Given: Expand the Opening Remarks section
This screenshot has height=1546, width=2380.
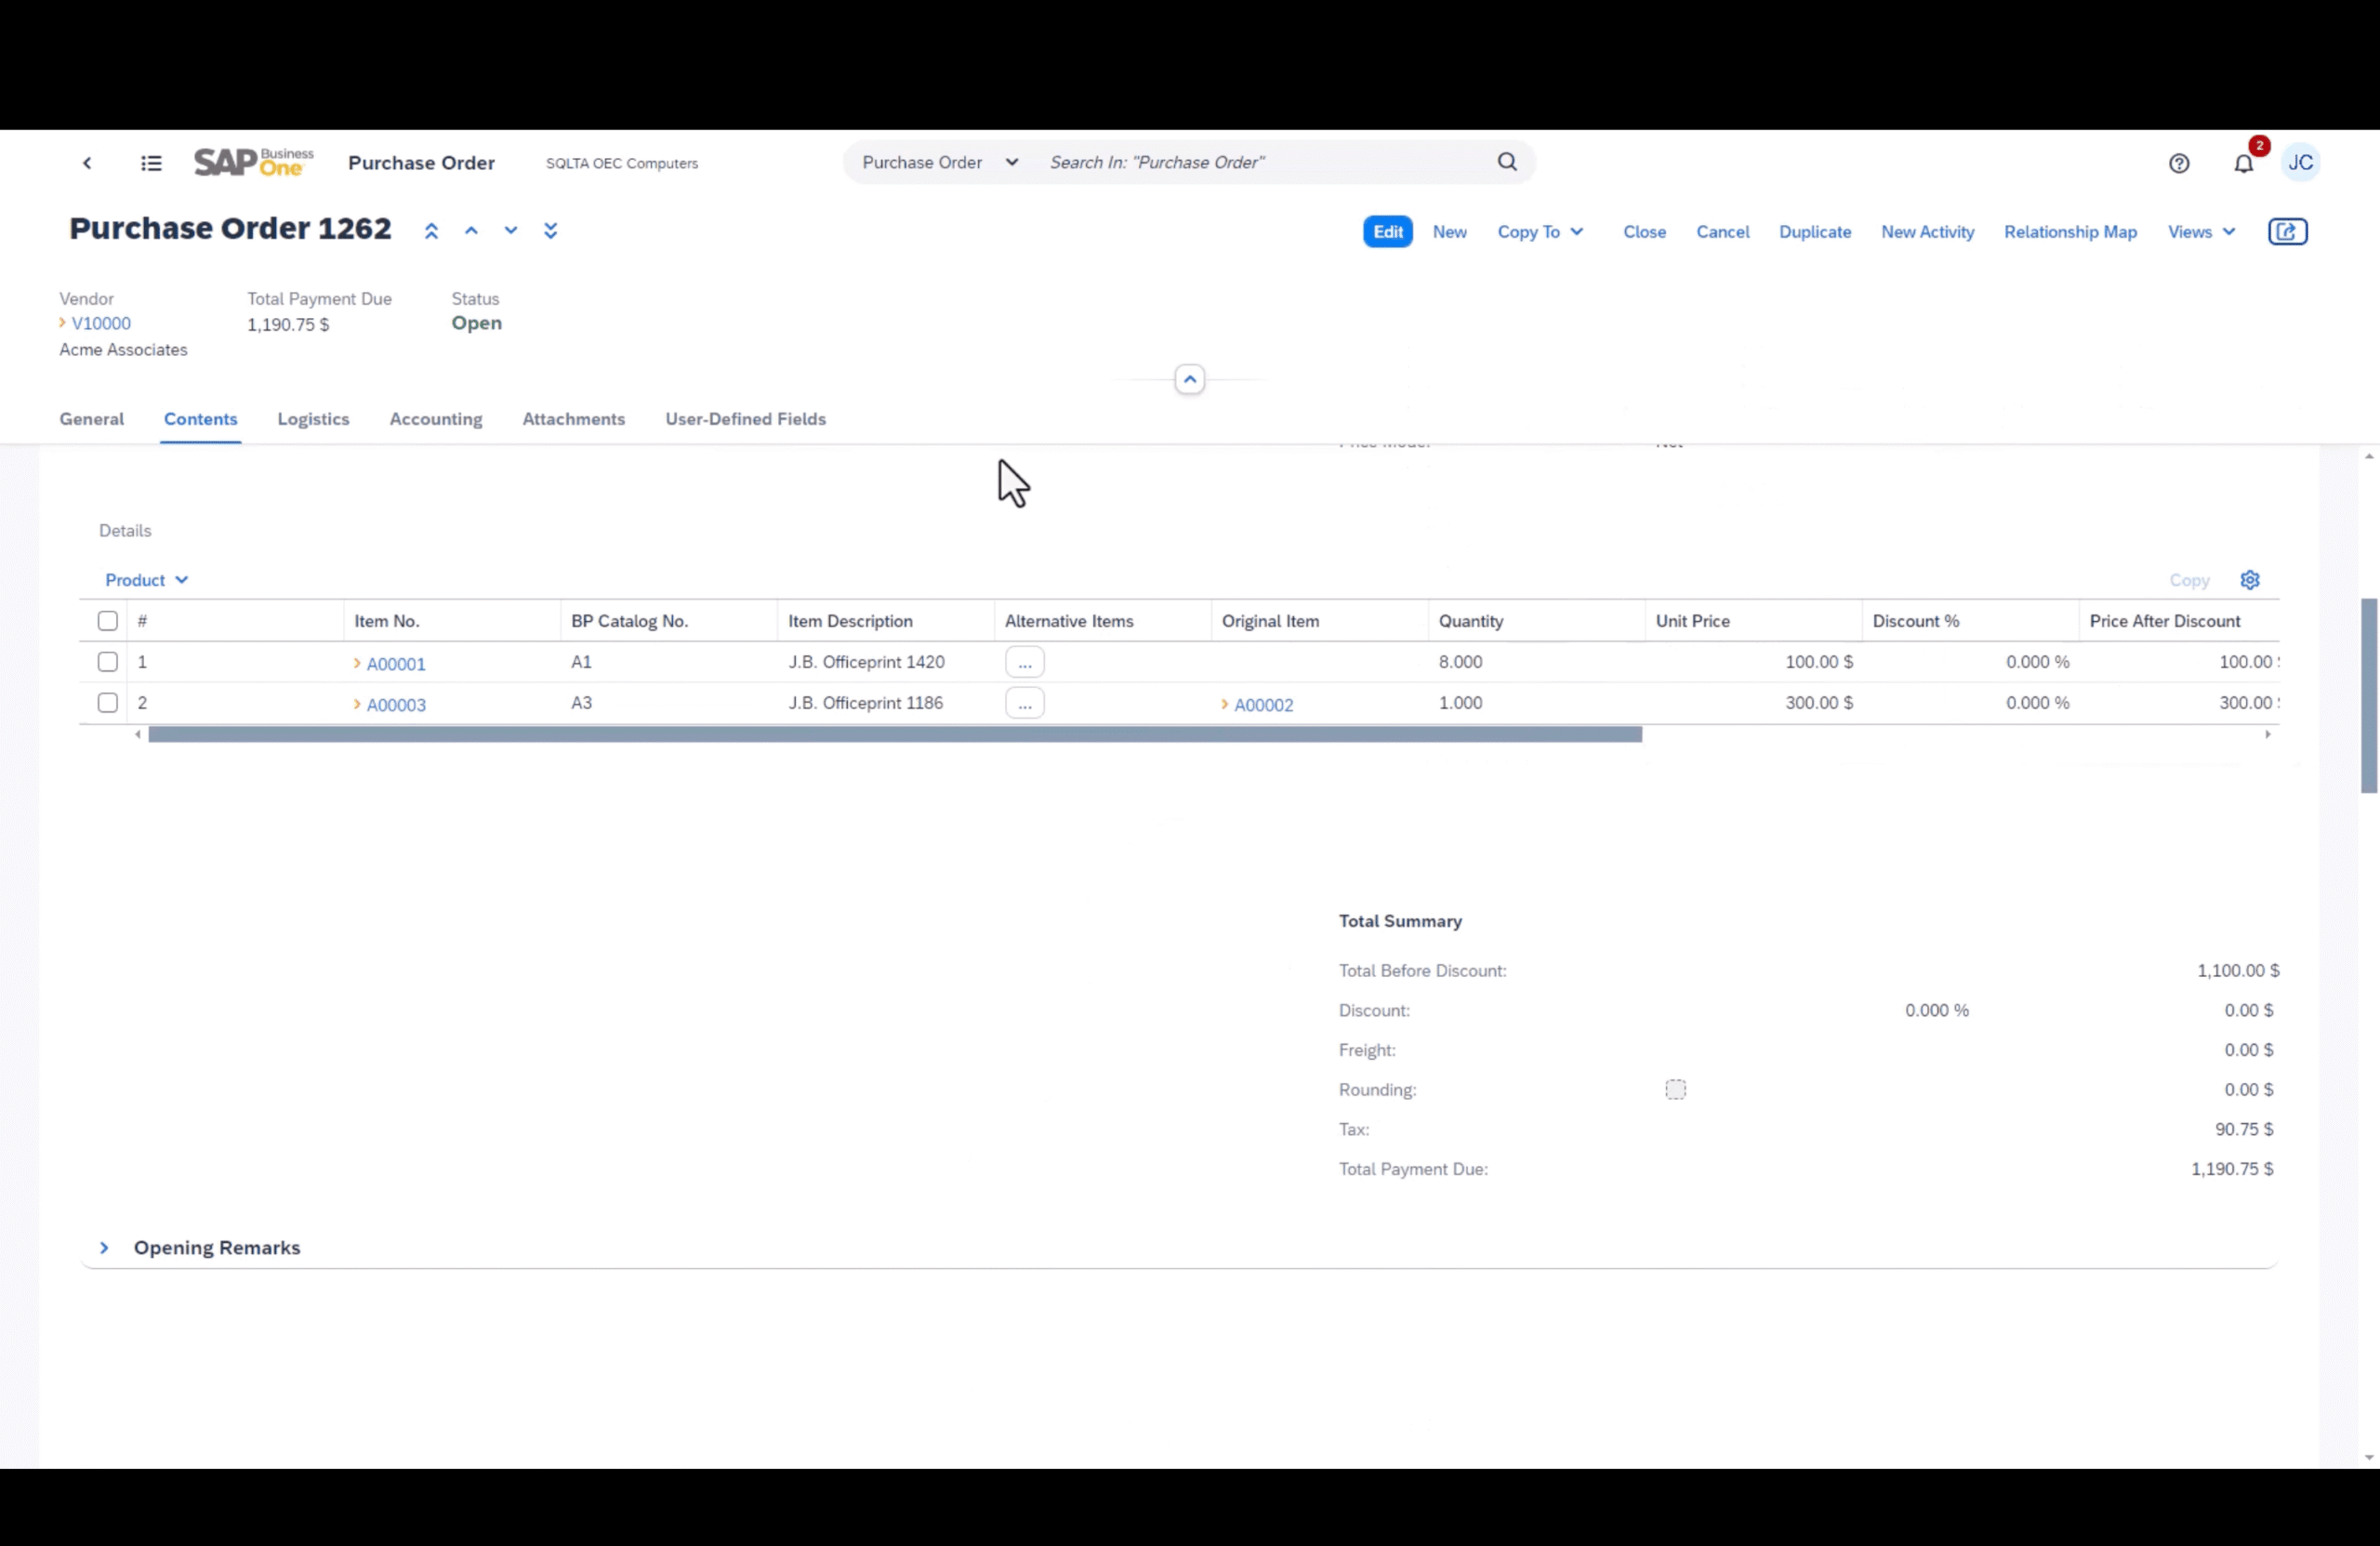Looking at the screenshot, I should pos(104,1248).
